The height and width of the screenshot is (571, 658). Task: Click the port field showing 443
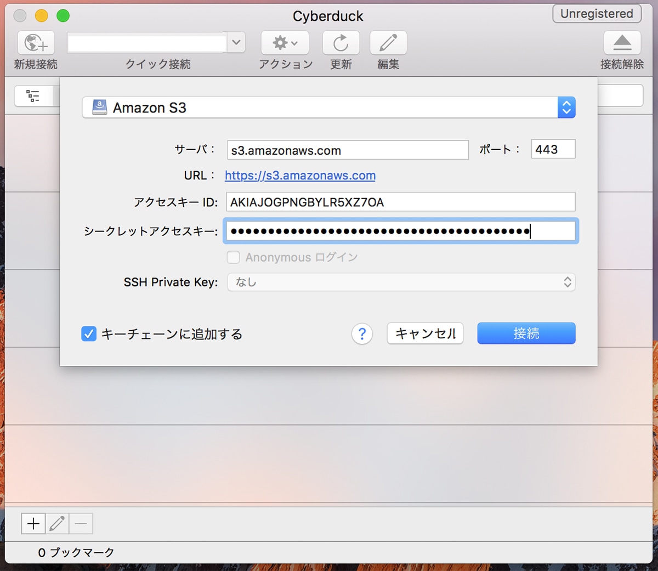click(553, 149)
